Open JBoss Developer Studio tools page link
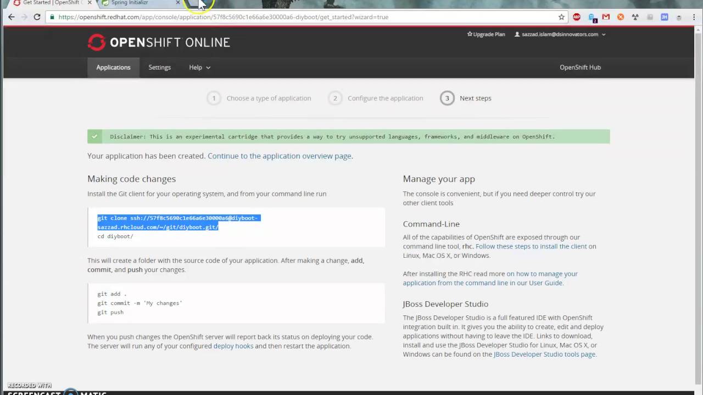 click(x=544, y=354)
